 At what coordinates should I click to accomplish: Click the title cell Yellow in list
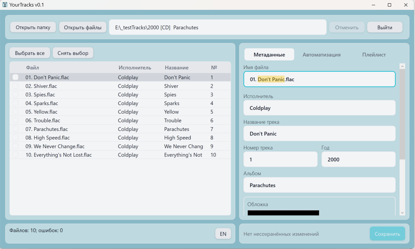(171, 112)
